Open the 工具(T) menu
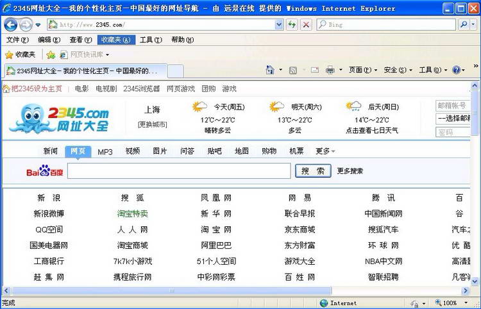This screenshot has height=309, width=481. pos(151,40)
